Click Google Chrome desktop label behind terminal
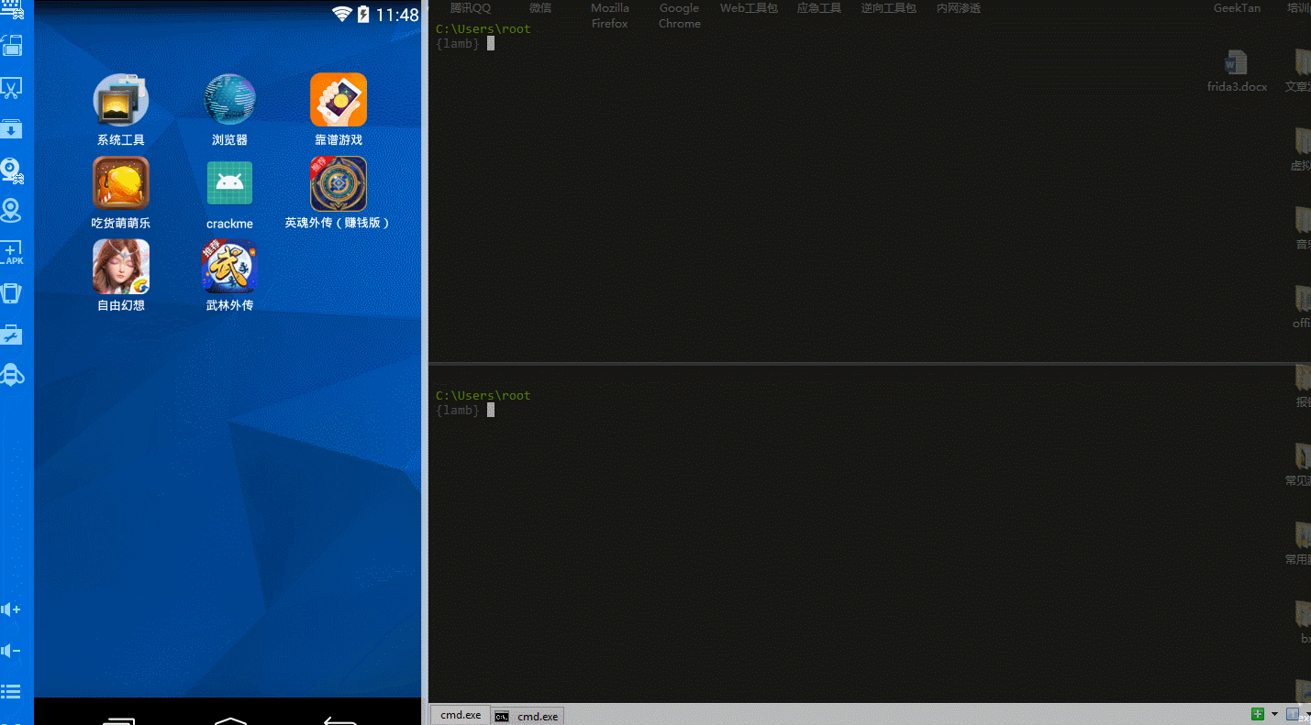 pos(680,16)
